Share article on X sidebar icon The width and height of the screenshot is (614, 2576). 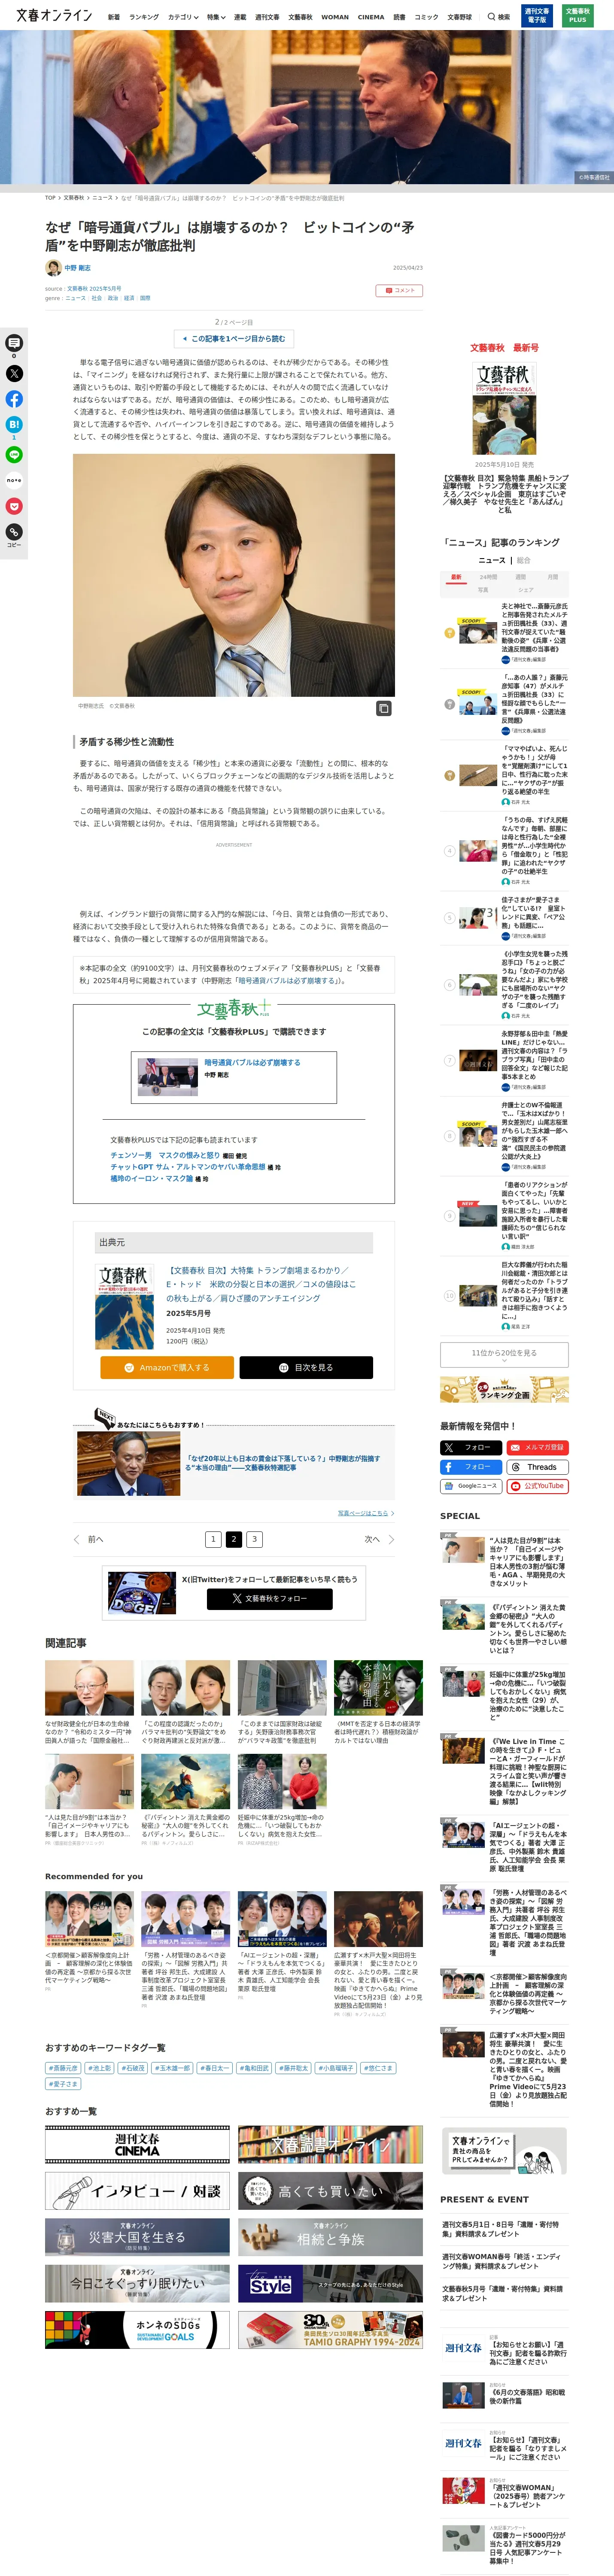[x=14, y=373]
